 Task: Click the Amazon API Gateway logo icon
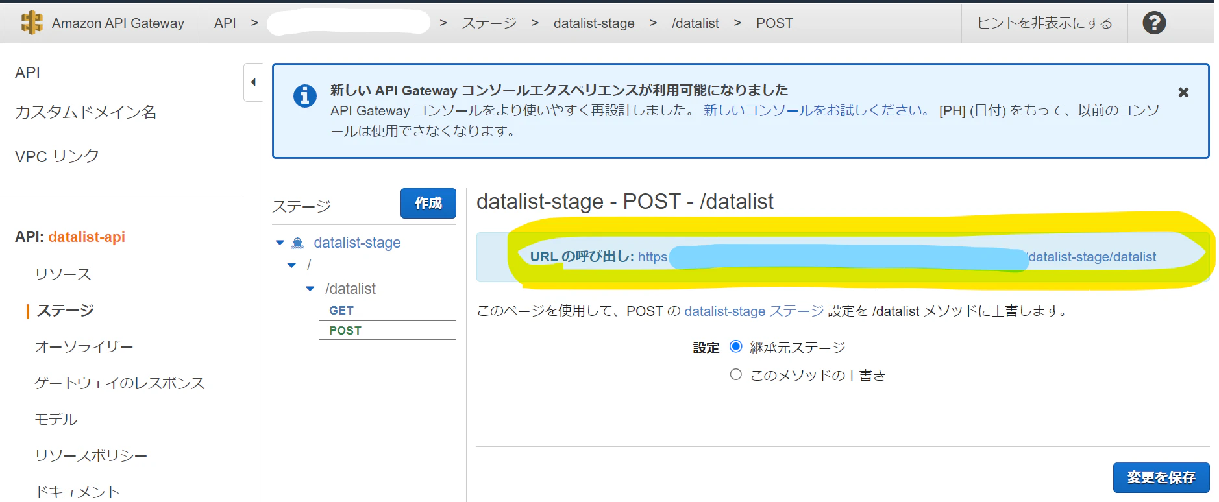click(x=32, y=23)
